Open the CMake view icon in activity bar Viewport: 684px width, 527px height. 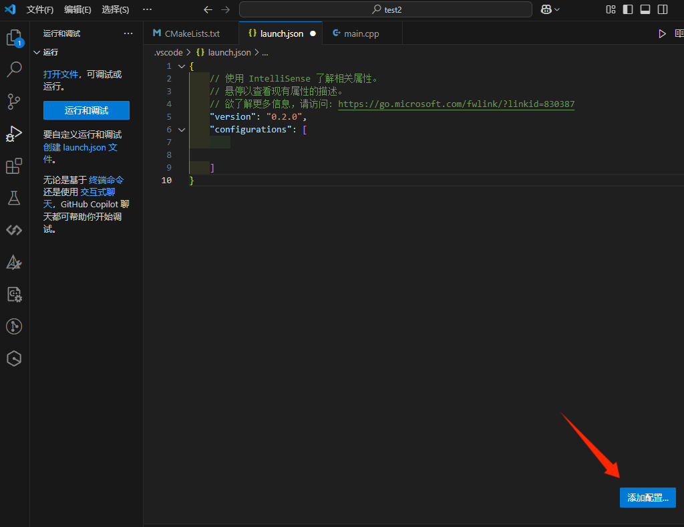(14, 263)
